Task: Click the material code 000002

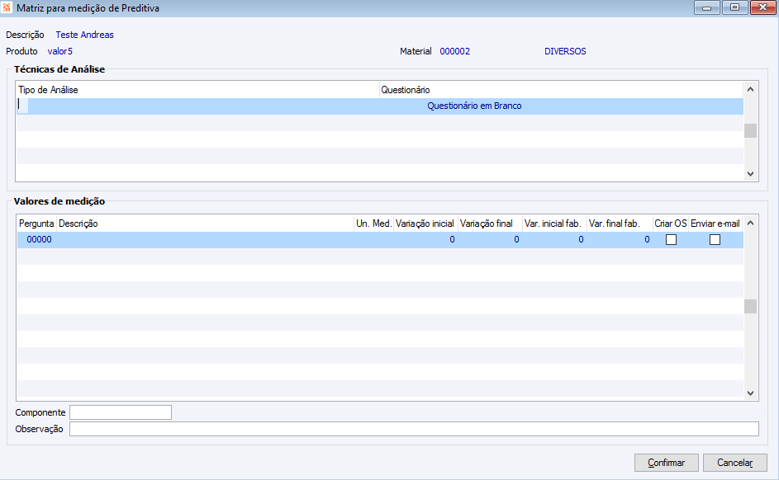Action: tap(454, 51)
